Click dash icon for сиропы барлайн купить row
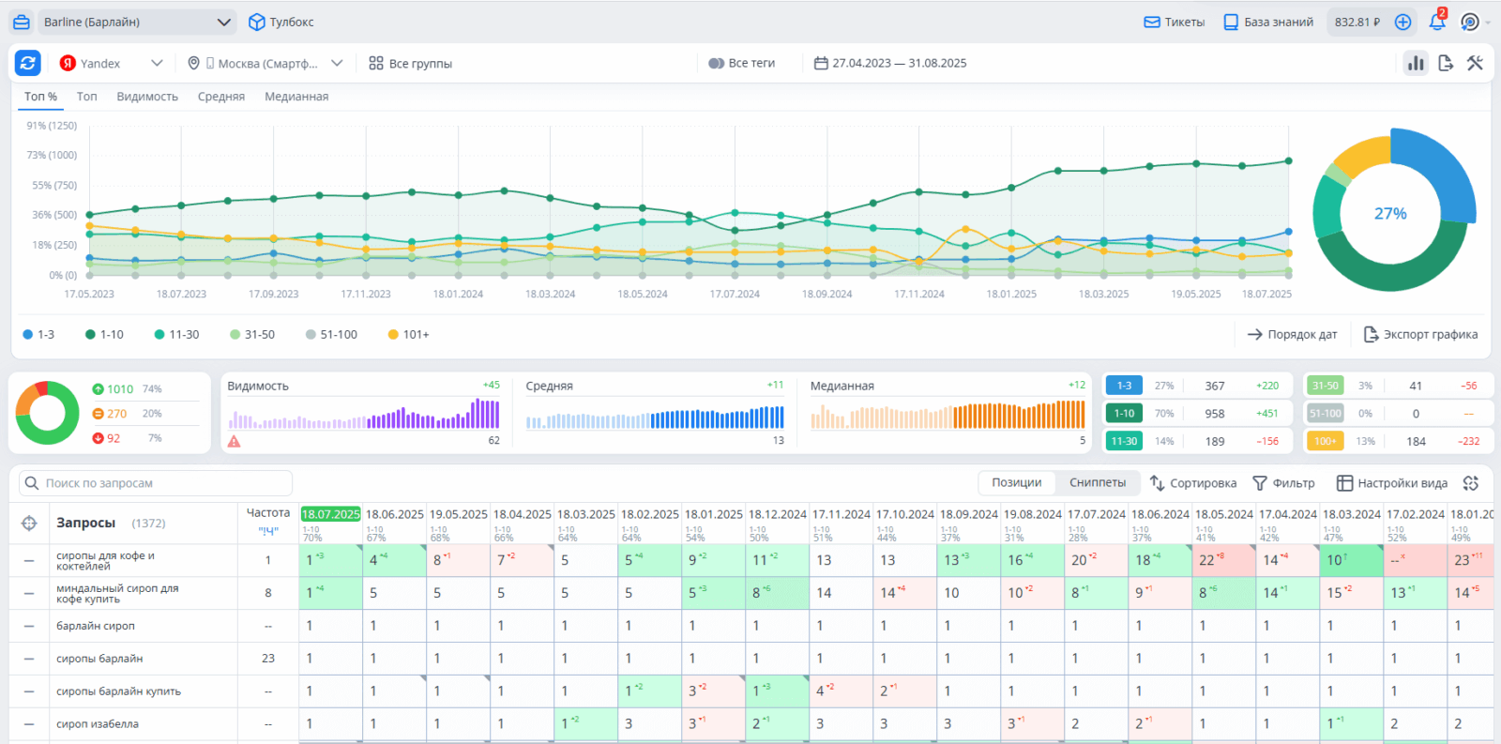Image resolution: width=1501 pixels, height=744 pixels. (x=29, y=691)
